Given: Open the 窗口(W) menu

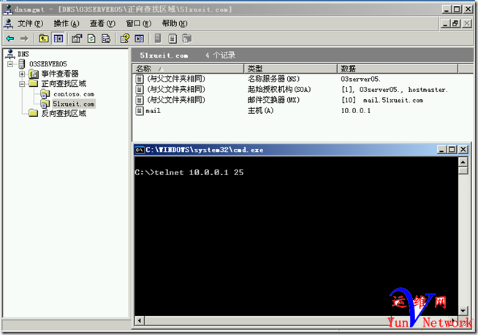Looking at the screenshot, I should (x=139, y=23).
